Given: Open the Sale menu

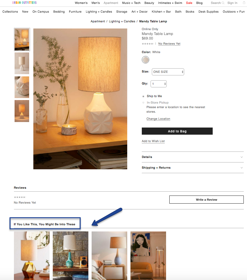Looking at the screenshot, I should (189, 3).
